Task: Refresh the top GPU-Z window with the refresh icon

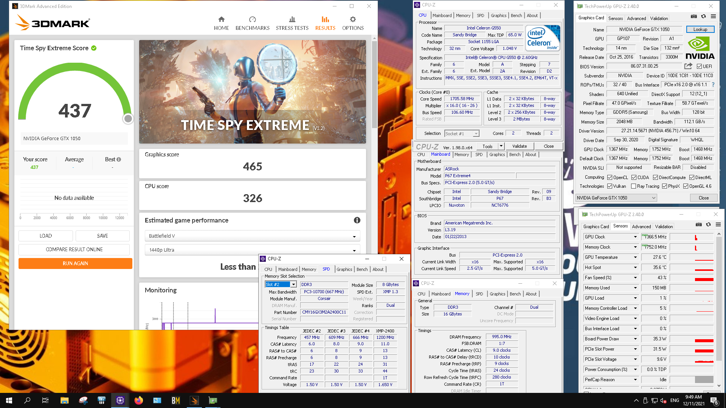Action: point(703,16)
